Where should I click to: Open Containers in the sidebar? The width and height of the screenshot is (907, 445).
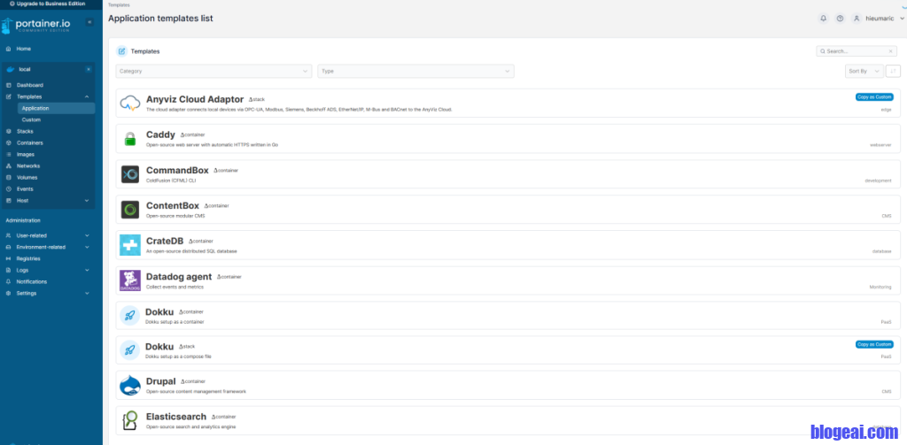coord(30,142)
